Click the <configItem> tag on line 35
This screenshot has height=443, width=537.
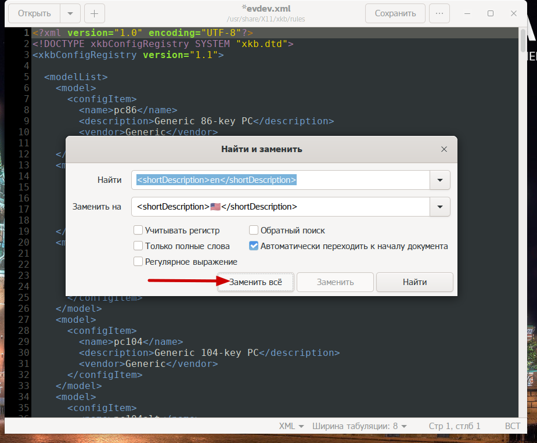point(102,408)
